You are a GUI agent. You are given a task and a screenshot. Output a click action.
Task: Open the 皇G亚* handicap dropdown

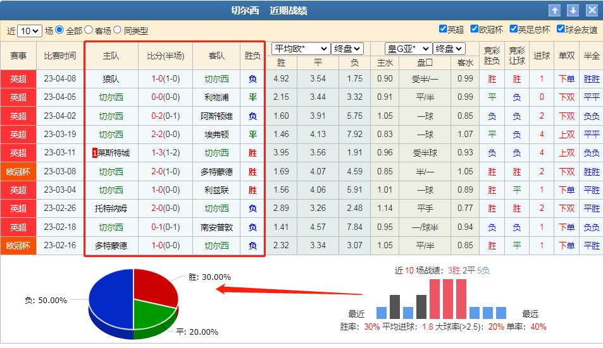(407, 49)
